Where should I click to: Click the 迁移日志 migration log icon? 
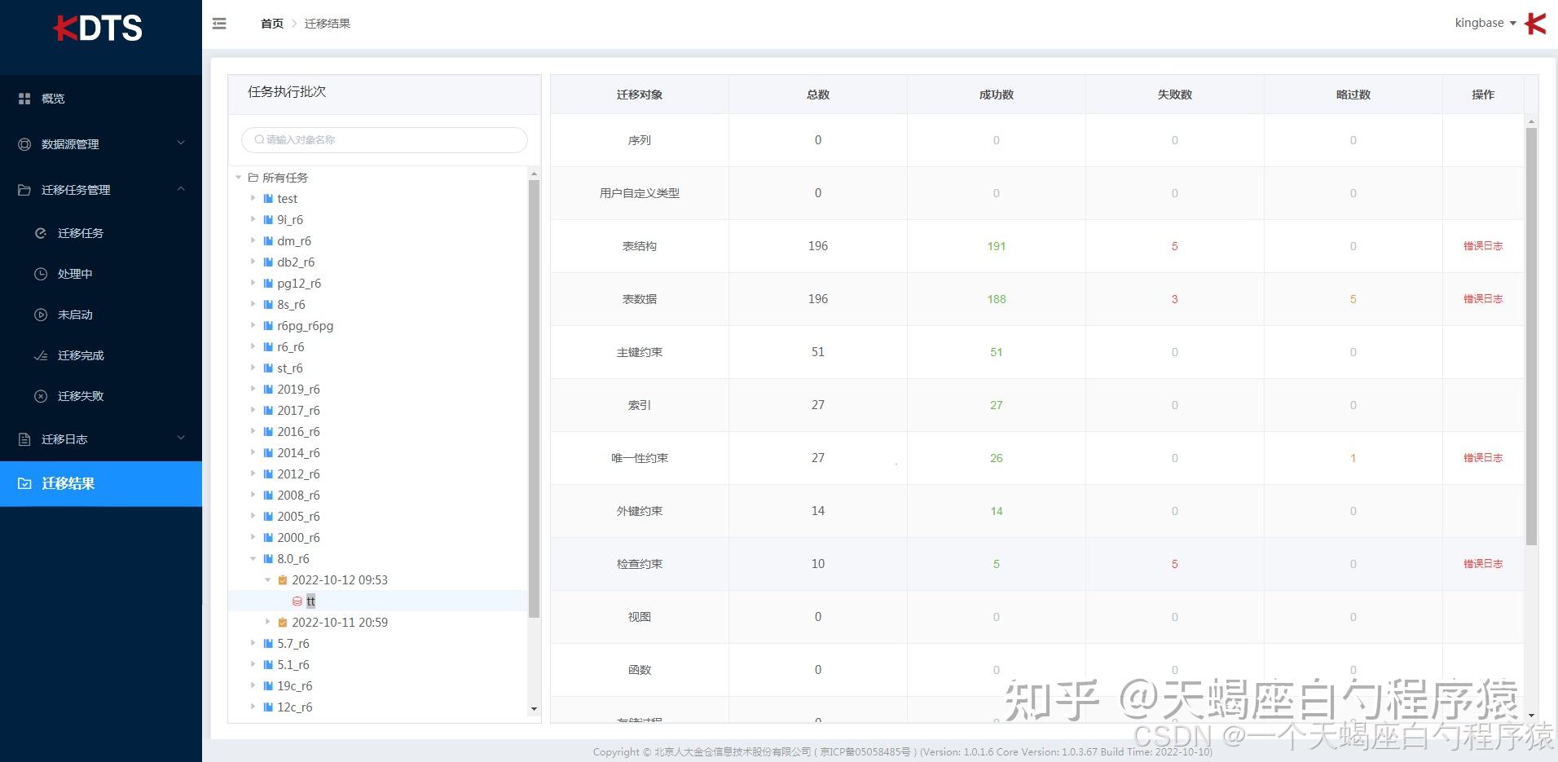[24, 438]
